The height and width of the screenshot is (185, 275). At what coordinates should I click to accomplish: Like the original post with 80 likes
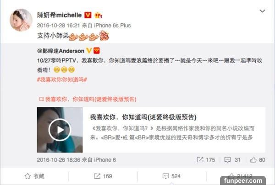[258, 159]
